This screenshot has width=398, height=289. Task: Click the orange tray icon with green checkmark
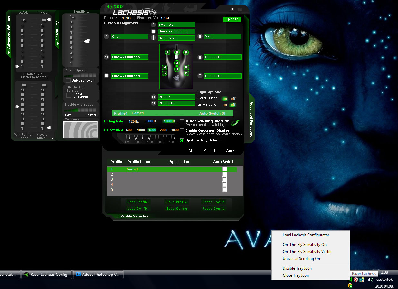tap(350, 285)
